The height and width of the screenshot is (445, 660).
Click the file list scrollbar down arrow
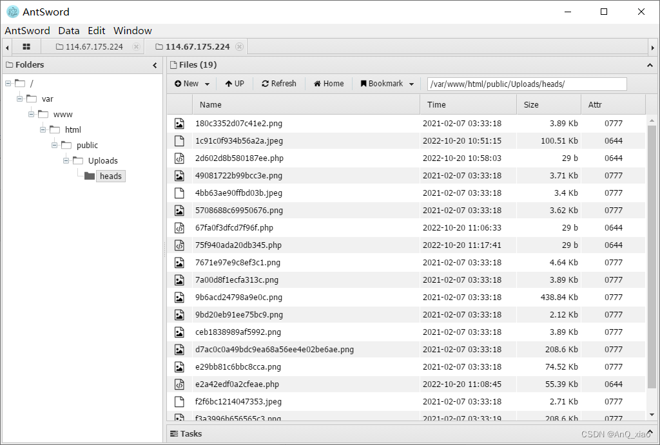(x=652, y=415)
